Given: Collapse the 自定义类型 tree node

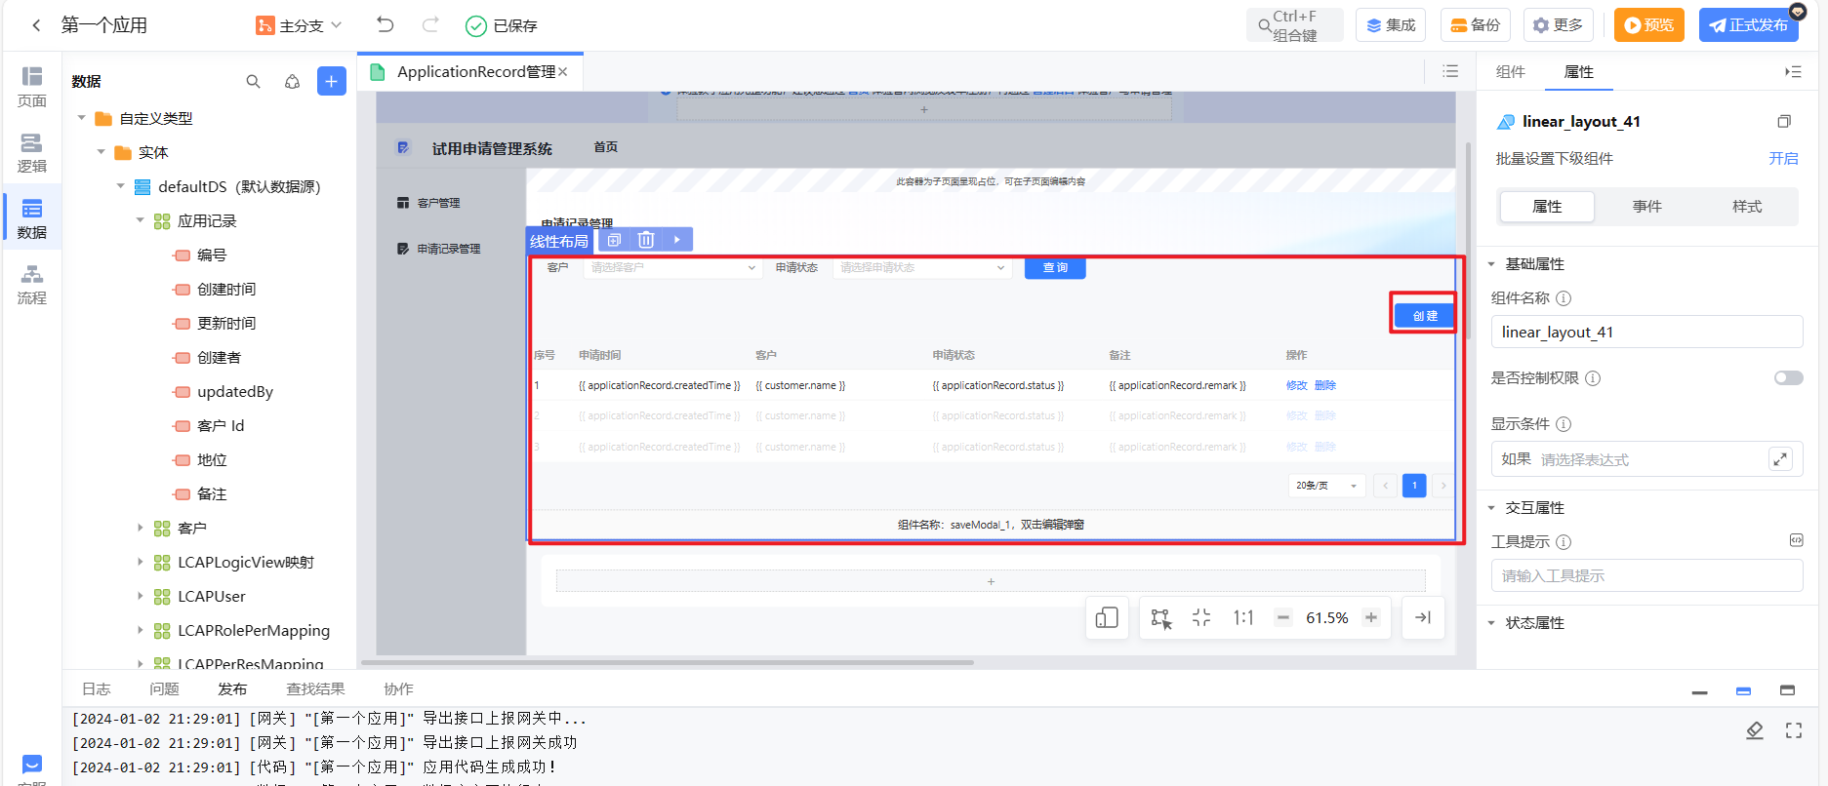Looking at the screenshot, I should (82, 118).
